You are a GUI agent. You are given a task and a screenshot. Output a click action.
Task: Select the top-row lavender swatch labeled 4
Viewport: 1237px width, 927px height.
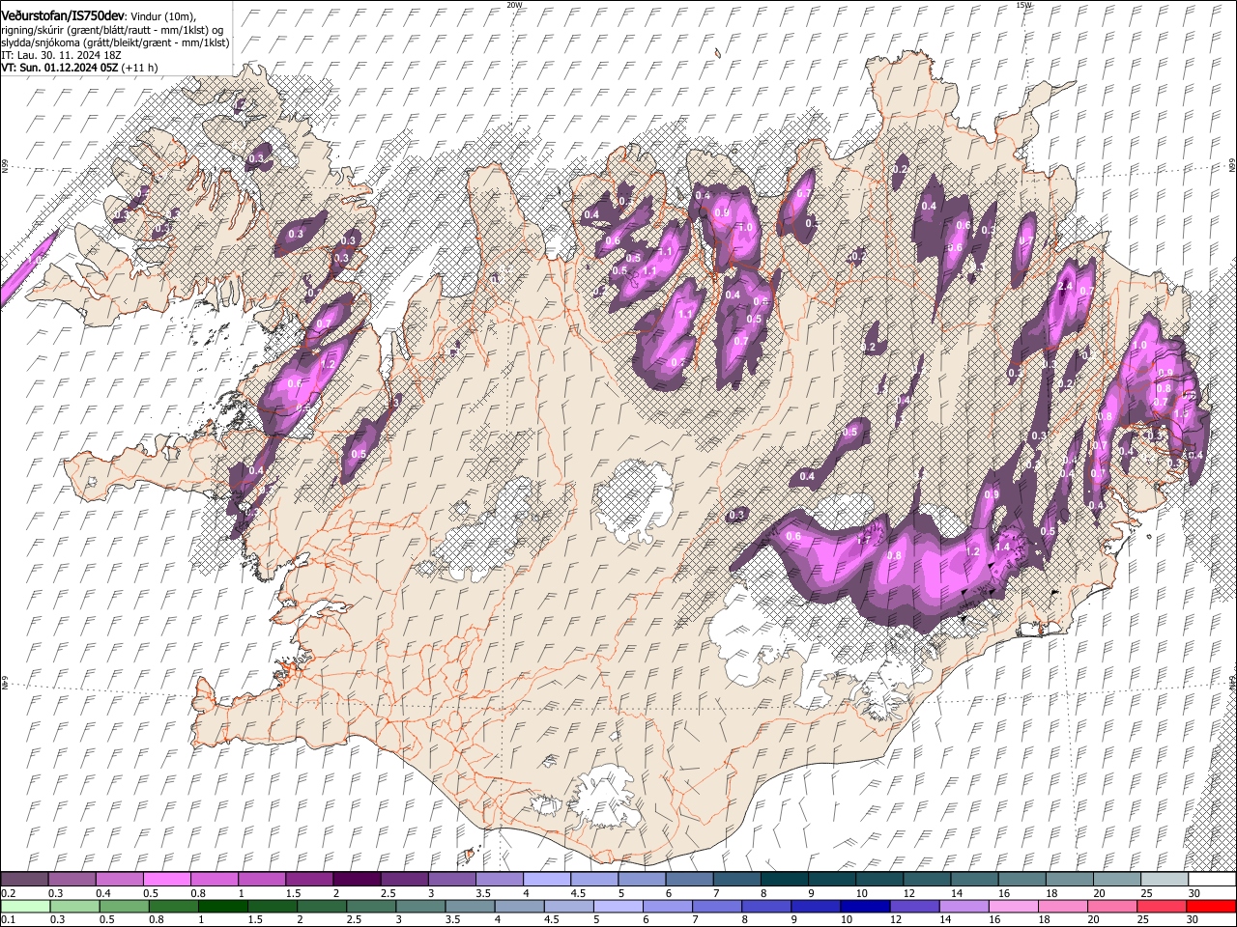click(x=546, y=880)
